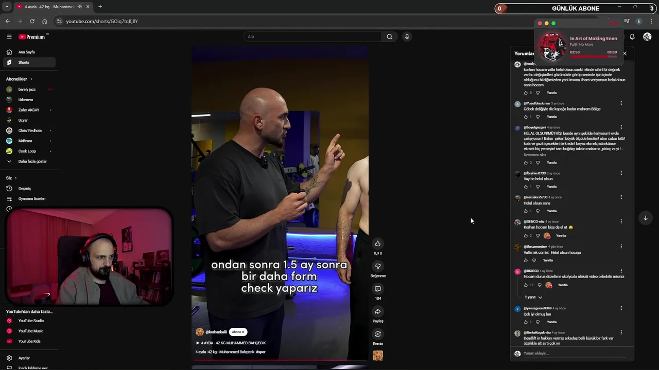Viewport: 659px width, 370px height.
Task: Go to next Short with down arrow
Action: [x=645, y=218]
